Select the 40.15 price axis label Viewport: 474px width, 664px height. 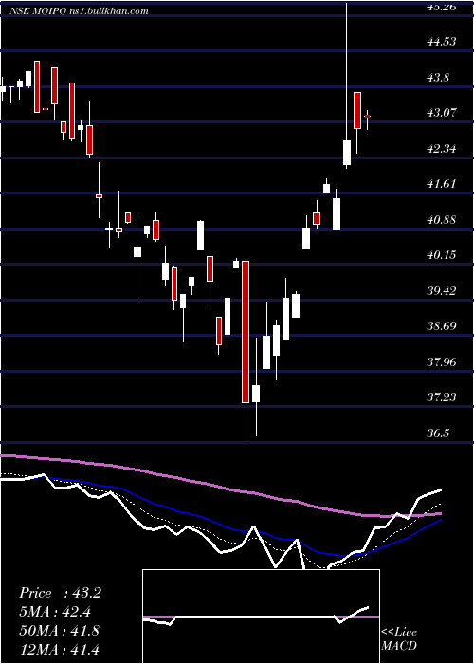[444, 255]
